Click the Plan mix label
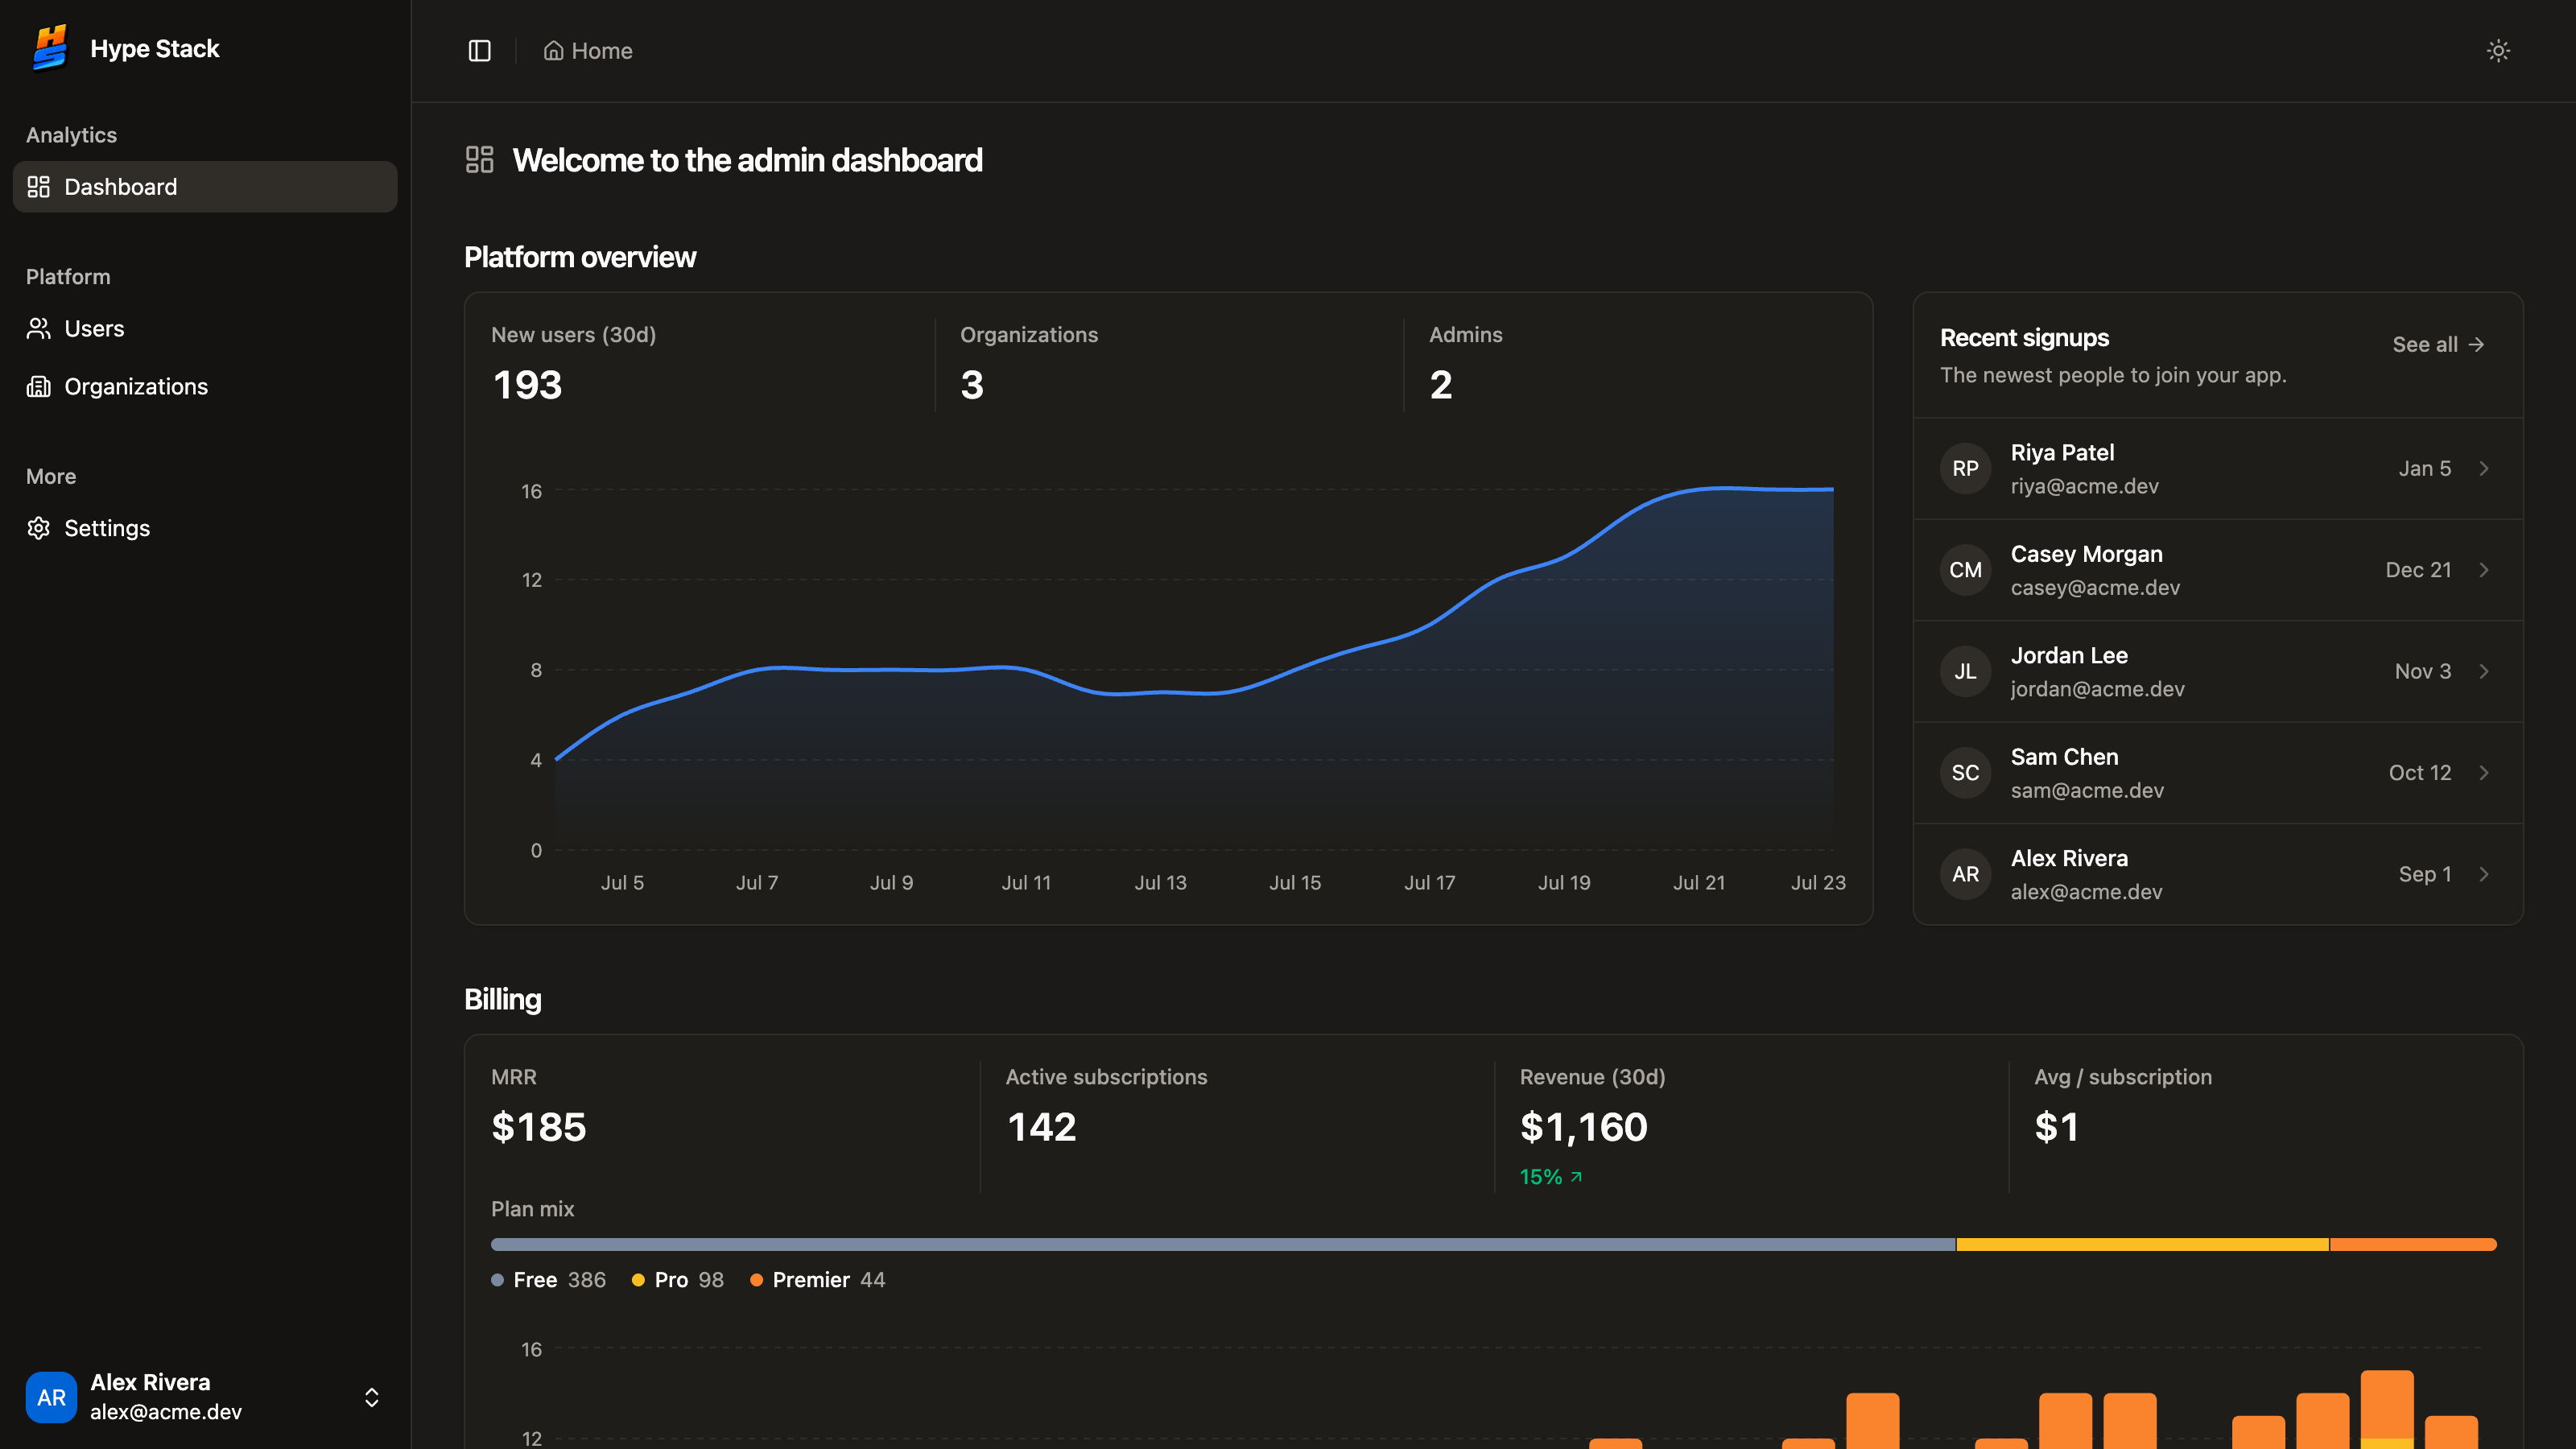The width and height of the screenshot is (2576, 1449). tap(532, 1209)
